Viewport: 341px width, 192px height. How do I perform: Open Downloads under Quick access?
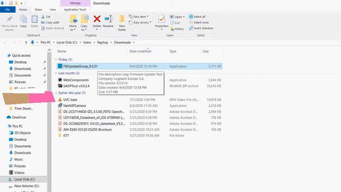pos(22,69)
